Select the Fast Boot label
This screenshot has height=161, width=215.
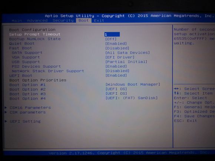pyautogui.click(x=20, y=48)
